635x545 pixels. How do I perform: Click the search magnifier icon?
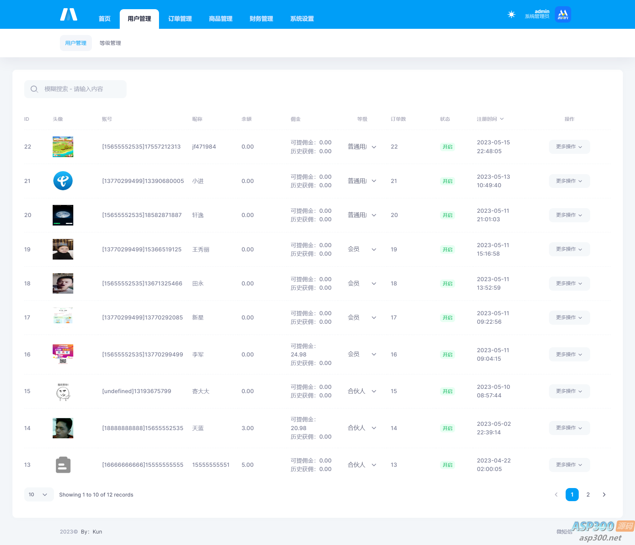coord(34,89)
